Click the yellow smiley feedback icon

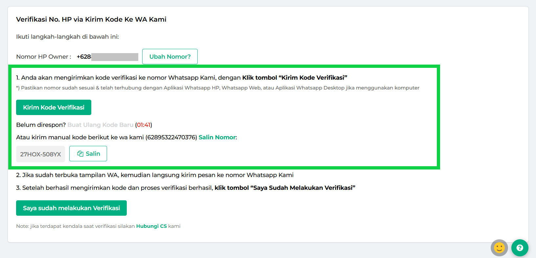(499, 248)
